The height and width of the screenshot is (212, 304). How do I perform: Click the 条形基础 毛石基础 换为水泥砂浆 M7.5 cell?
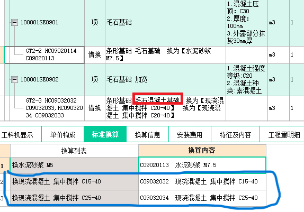point(165,55)
